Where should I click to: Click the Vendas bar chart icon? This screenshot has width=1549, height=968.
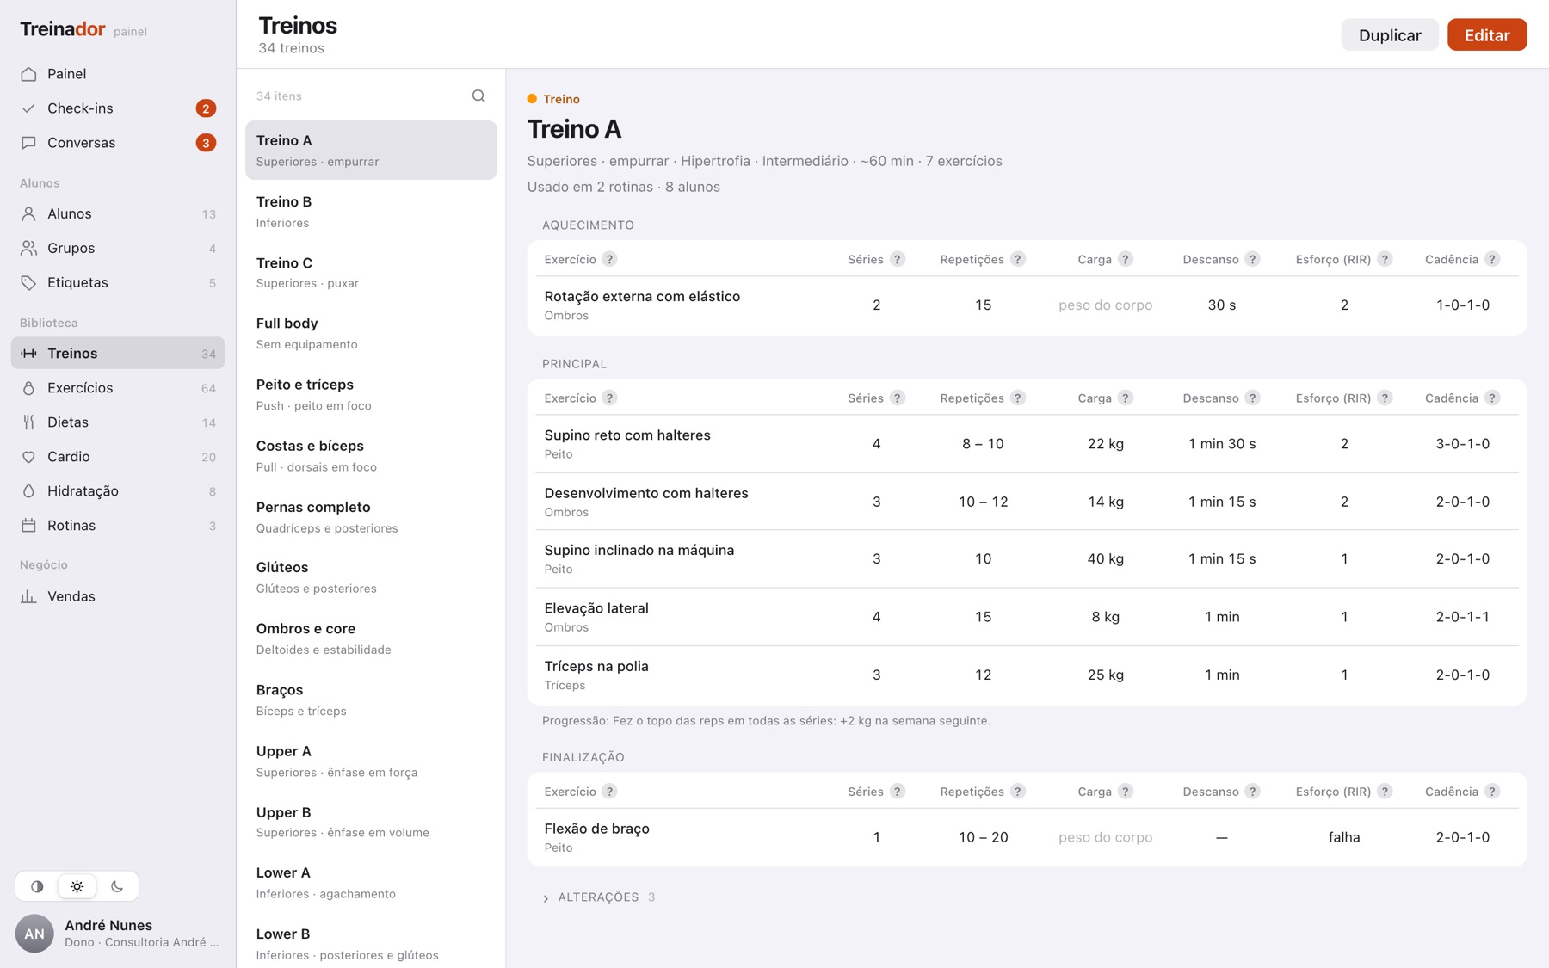click(x=28, y=596)
